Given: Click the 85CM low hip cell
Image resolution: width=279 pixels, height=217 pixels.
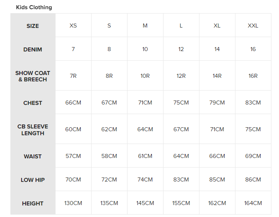Looking at the screenshot, I should 217,180.
